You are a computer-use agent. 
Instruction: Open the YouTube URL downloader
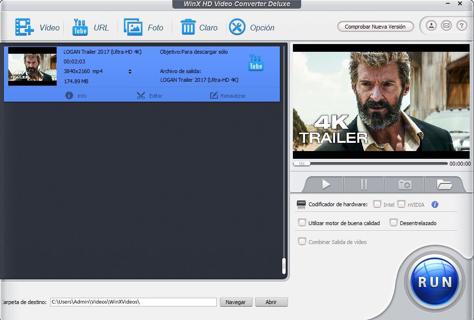80,27
